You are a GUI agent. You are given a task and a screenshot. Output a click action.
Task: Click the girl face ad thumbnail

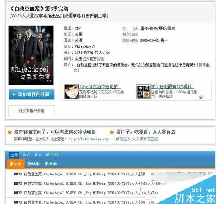coord(72,91)
